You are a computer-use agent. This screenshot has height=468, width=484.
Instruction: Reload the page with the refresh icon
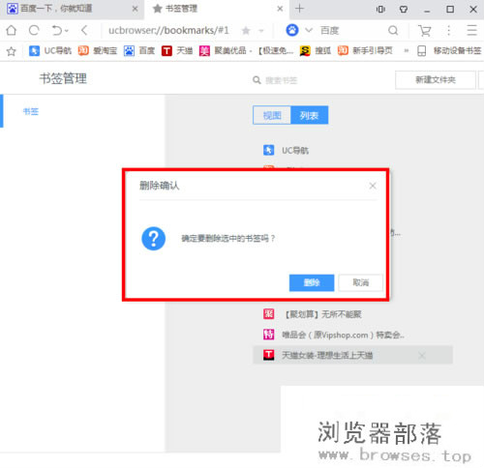[x=34, y=30]
